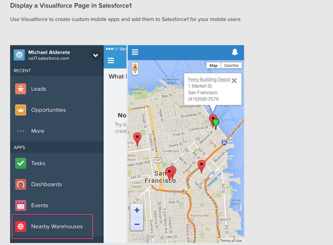The height and width of the screenshot is (245, 333).
Task: Select Events in the Apps list
Action: tap(57, 206)
